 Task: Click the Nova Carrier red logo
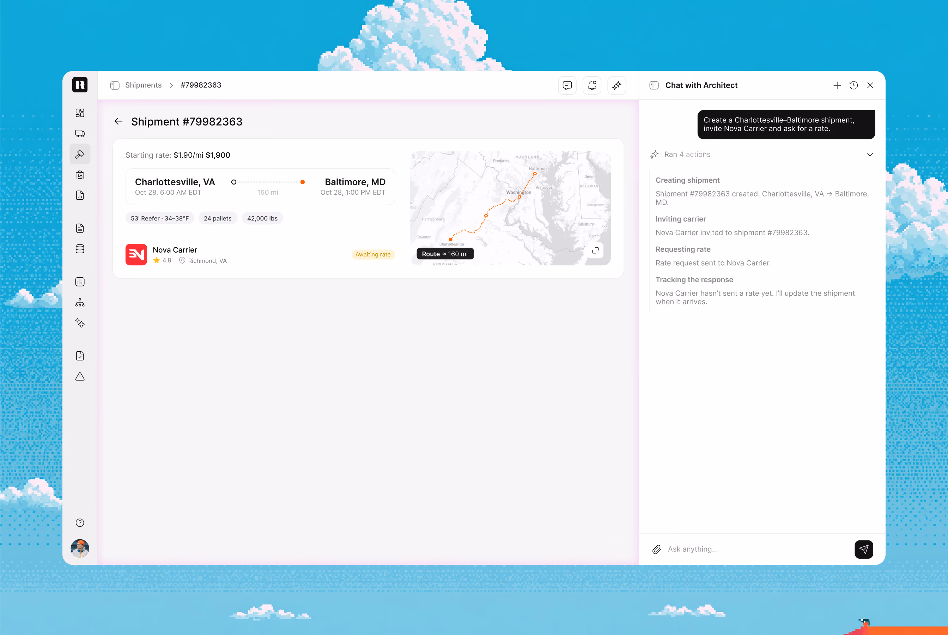[x=136, y=254]
